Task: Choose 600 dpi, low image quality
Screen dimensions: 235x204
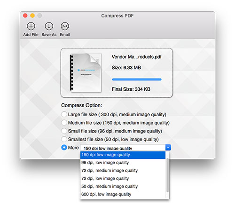Action: pyautogui.click(x=123, y=194)
